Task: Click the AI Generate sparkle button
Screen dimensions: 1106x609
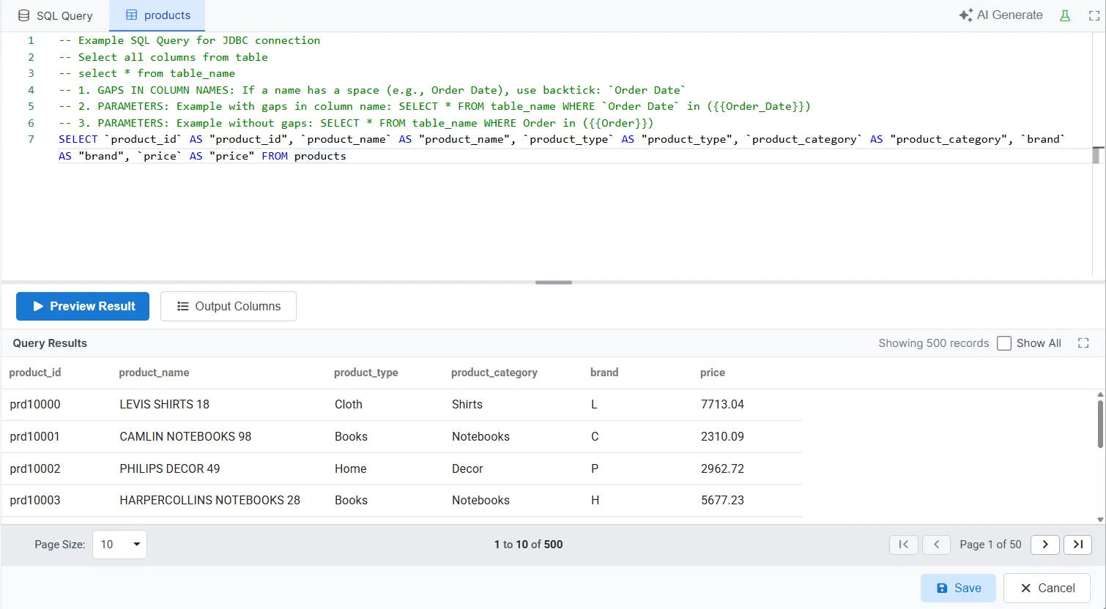Action: 1001,15
